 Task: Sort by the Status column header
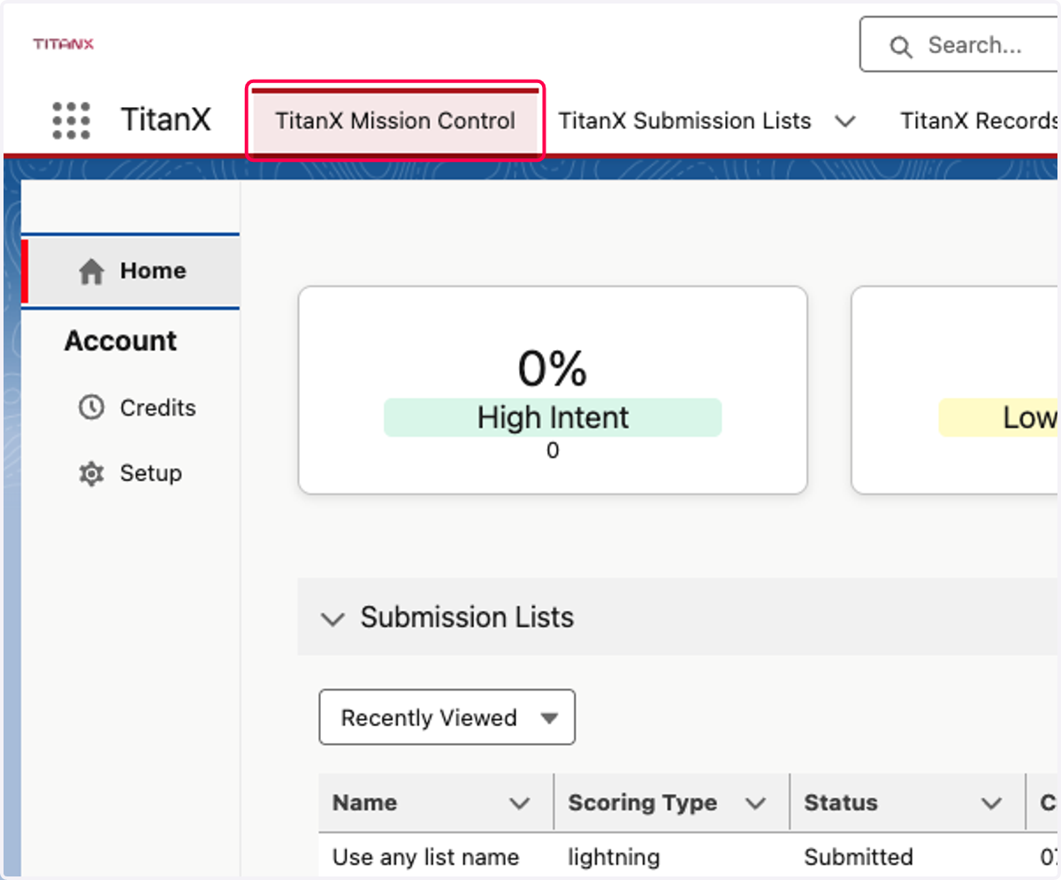pos(841,802)
